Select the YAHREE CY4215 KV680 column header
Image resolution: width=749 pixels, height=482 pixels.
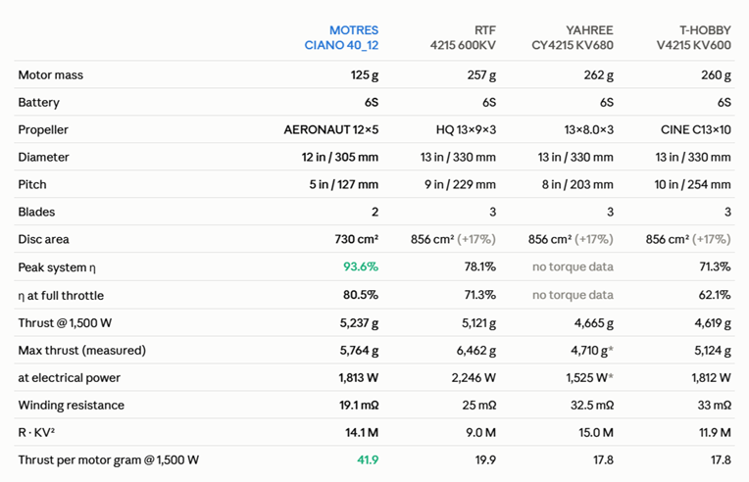[x=573, y=37]
